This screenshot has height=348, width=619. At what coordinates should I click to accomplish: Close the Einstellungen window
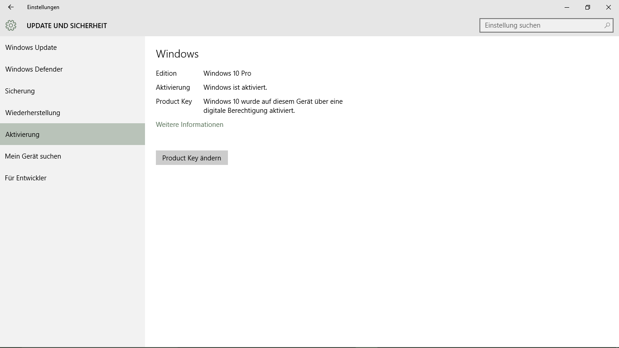click(x=609, y=7)
